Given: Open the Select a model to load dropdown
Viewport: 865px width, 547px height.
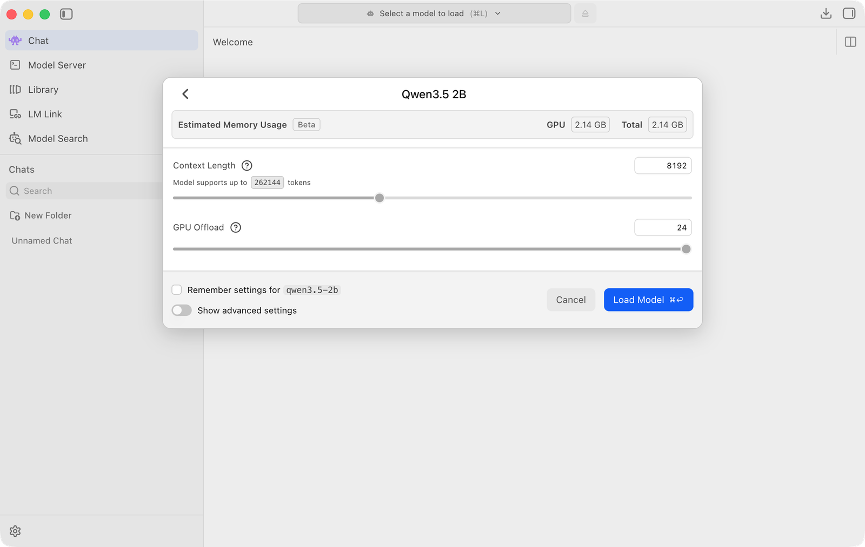Looking at the screenshot, I should (434, 13).
